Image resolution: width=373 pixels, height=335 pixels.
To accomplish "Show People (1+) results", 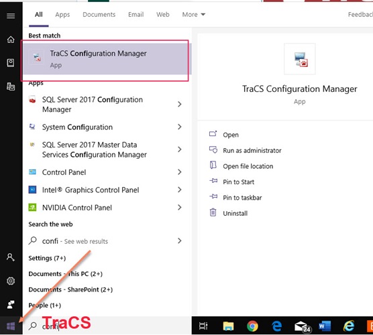I will coord(45,305).
